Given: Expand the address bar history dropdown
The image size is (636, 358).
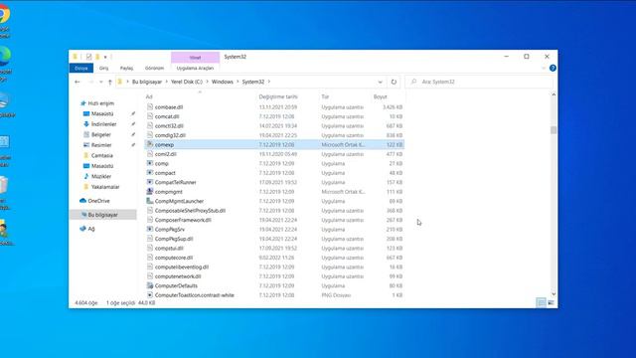Looking at the screenshot, I should click(380, 82).
